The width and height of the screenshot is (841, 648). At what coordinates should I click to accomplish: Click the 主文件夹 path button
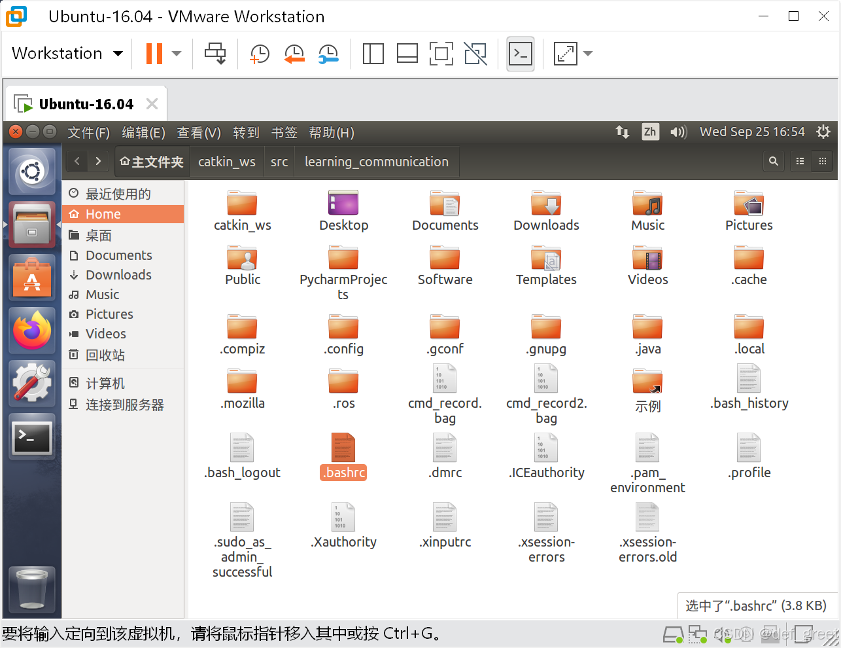(x=152, y=162)
